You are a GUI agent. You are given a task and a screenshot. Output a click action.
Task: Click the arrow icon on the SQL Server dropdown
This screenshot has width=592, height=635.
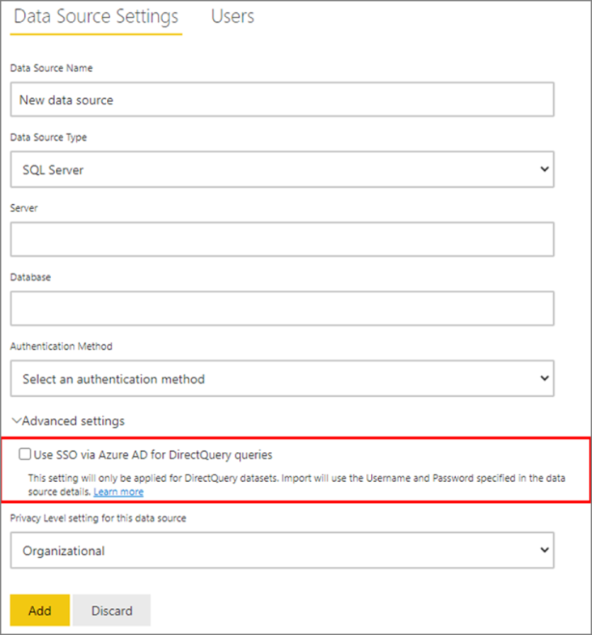[545, 170]
